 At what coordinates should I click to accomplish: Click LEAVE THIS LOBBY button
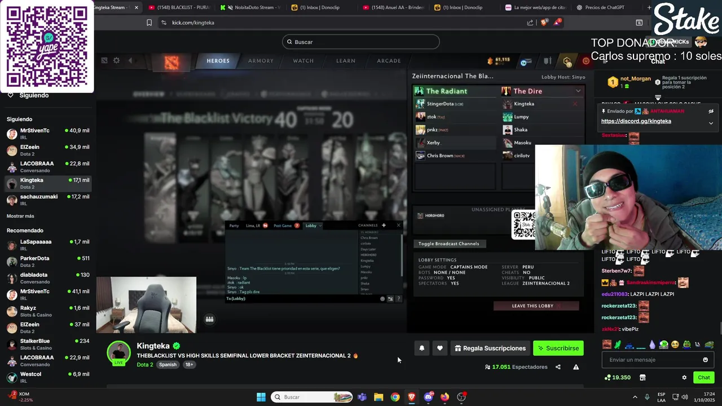536,306
